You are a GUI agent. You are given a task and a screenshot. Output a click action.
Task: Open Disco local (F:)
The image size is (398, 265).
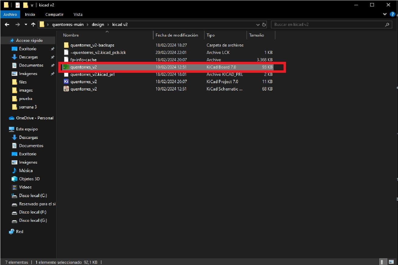click(x=29, y=212)
